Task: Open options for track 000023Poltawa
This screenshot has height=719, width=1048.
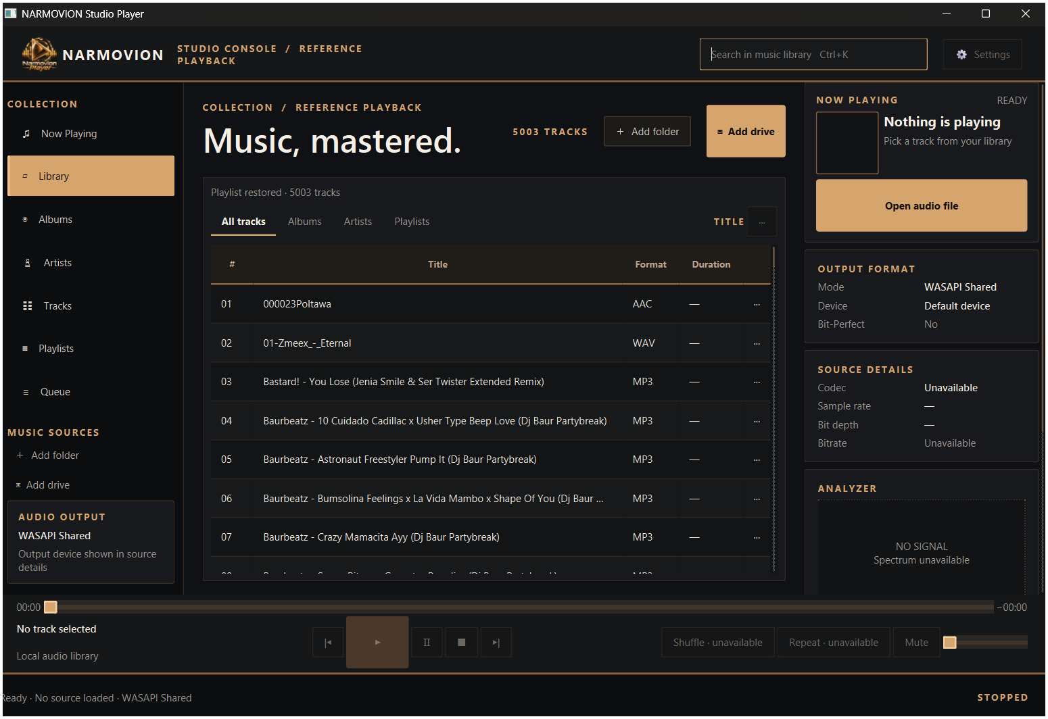Action: point(757,305)
